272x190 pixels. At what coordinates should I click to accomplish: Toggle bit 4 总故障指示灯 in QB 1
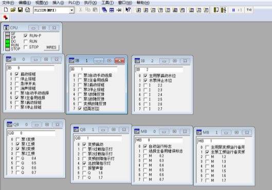[x=84, y=163]
